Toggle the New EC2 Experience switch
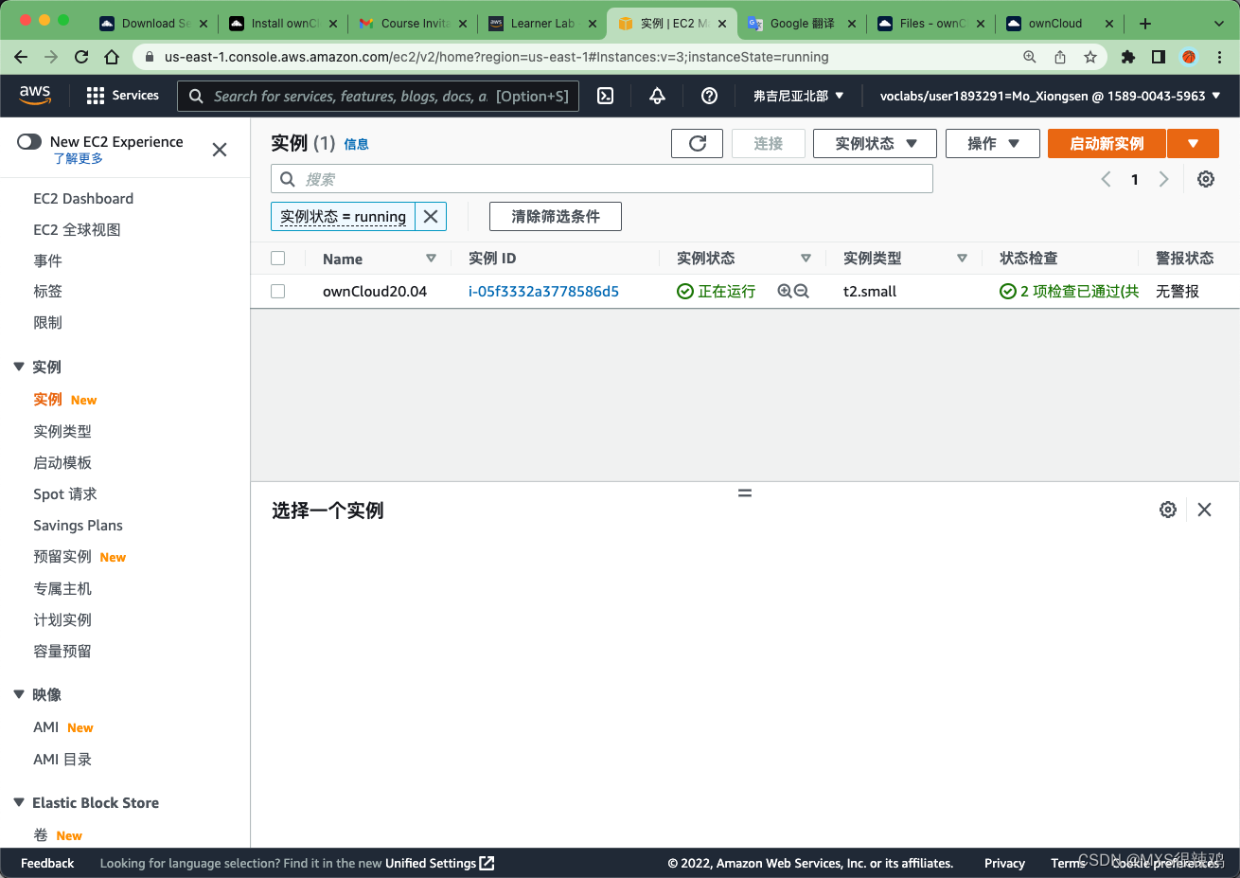The image size is (1240, 878). pos(28,140)
